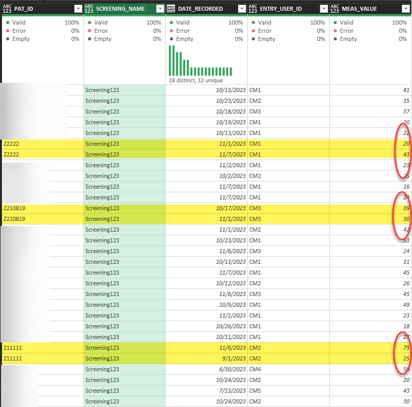The image size is (412, 407).
Task: Open the ENTRY_USER_ID filter dropdown
Action: pyautogui.click(x=324, y=9)
